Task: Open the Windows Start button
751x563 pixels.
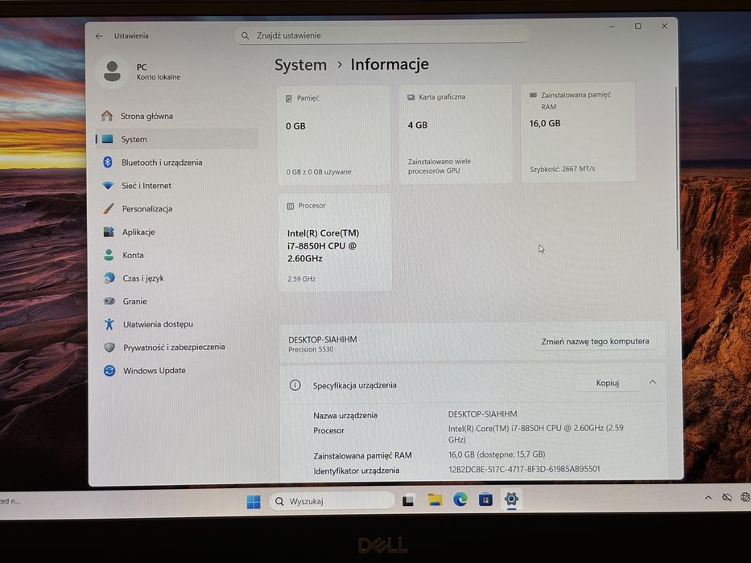Action: click(x=254, y=501)
